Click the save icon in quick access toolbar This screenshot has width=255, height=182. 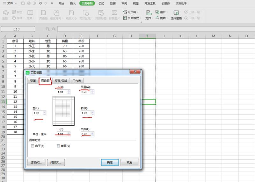pos(23,3)
